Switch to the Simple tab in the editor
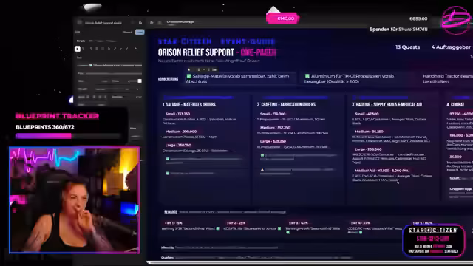 pos(81,41)
